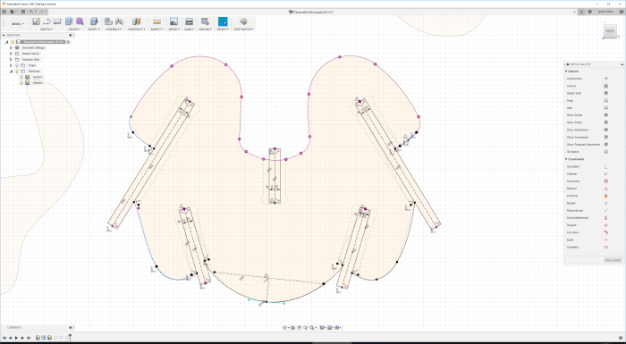Image resolution: width=626 pixels, height=344 pixels.
Task: Apply the Concentric constraint
Action: (x=605, y=181)
